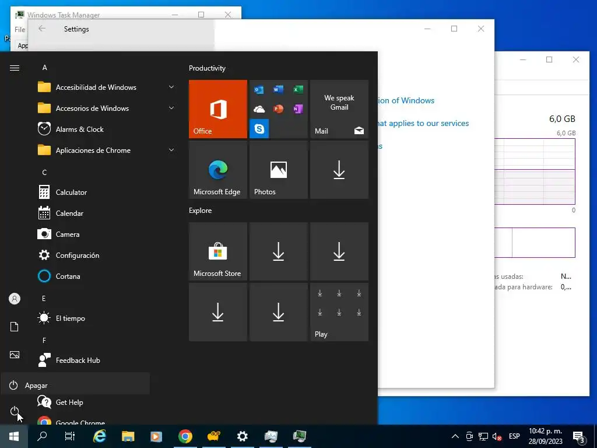
Task: Launch Google Chrome from the taskbar
Action: click(185, 436)
